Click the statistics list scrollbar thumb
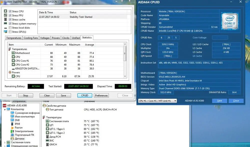This screenshot has width=250, height=147. point(125,53)
